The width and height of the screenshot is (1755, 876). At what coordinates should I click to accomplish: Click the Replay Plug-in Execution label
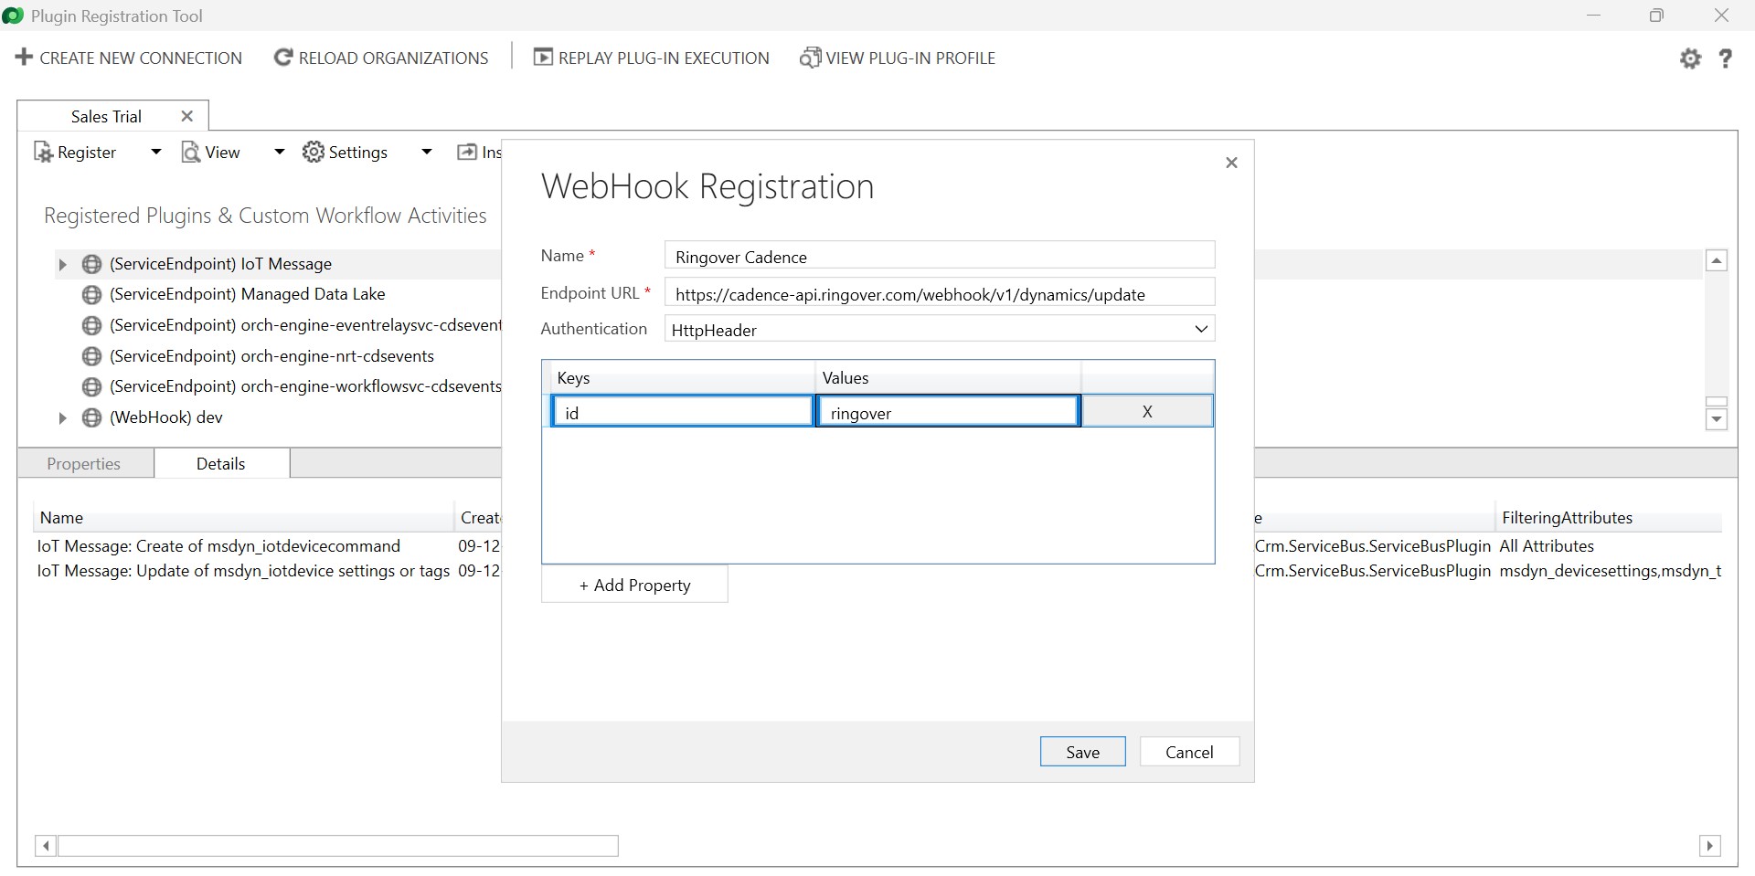coord(664,58)
